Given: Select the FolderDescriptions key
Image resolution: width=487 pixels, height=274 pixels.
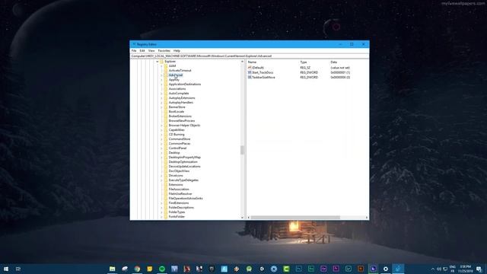Looking at the screenshot, I should click(181, 208).
